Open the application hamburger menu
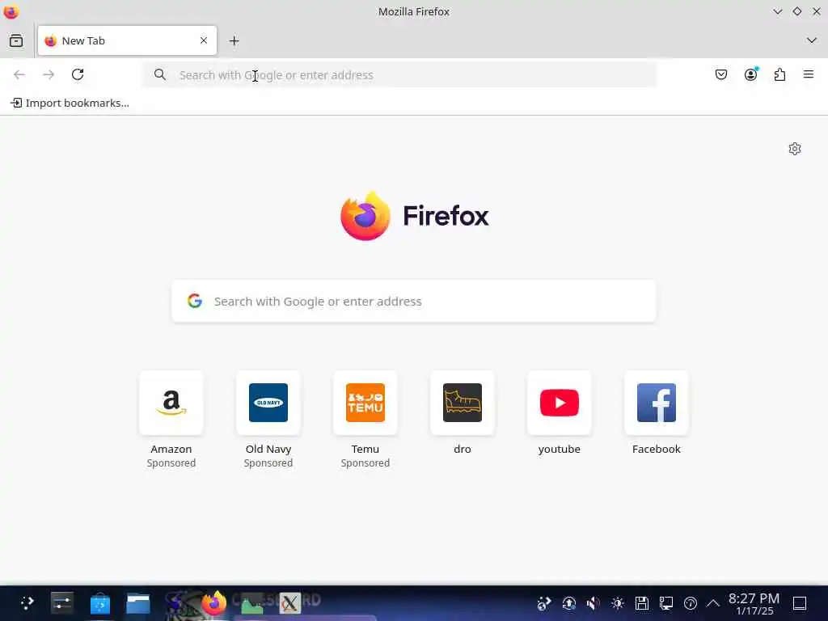 809,74
